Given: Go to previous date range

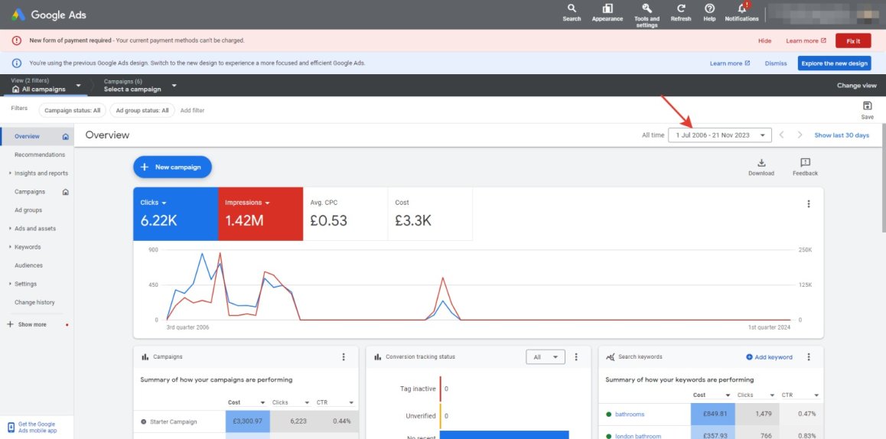Looking at the screenshot, I should (x=781, y=135).
